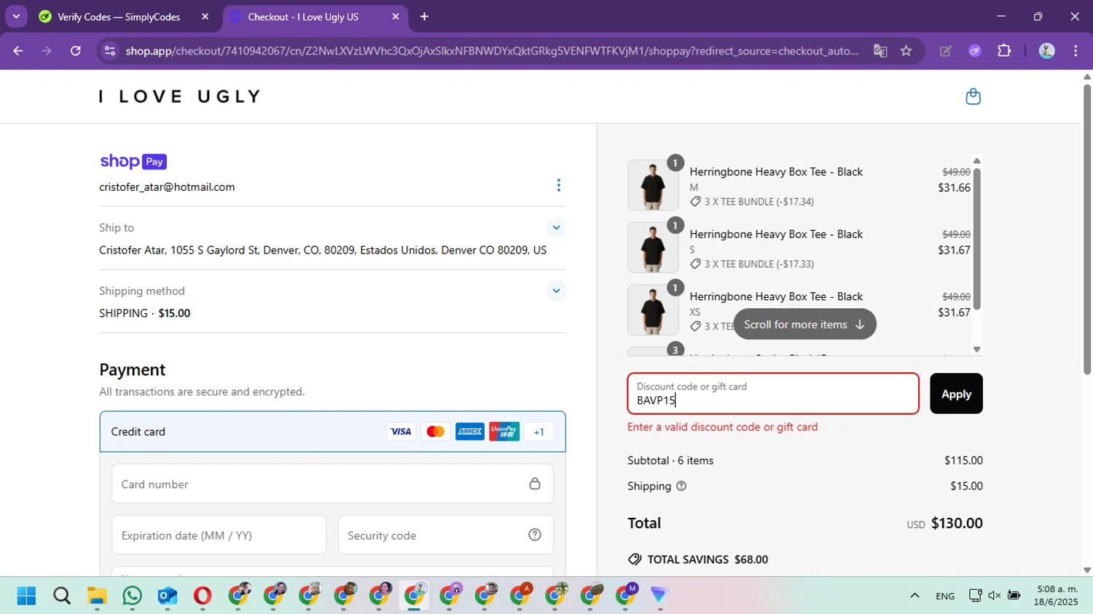Click the muted volume tray icon
The height and width of the screenshot is (614, 1093).
pyautogui.click(x=994, y=595)
